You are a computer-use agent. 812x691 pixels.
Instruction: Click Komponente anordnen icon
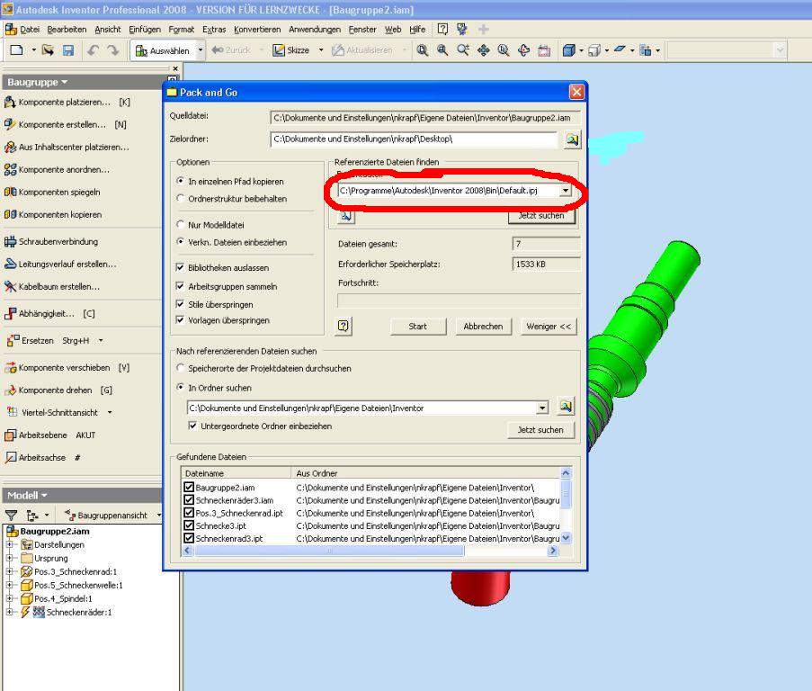(10, 169)
